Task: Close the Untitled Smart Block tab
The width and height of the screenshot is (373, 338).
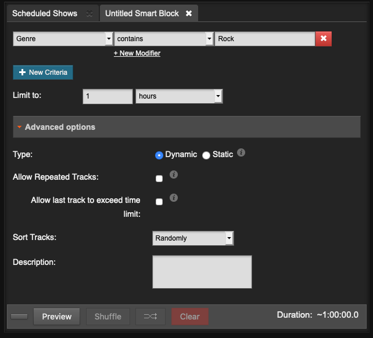Action: click(x=189, y=13)
